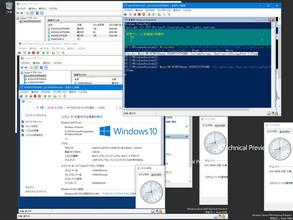Click コントロール パネル breadcrumb in System address bar
Viewport: 293px width, 220px height.
pyautogui.click(x=55, y=108)
